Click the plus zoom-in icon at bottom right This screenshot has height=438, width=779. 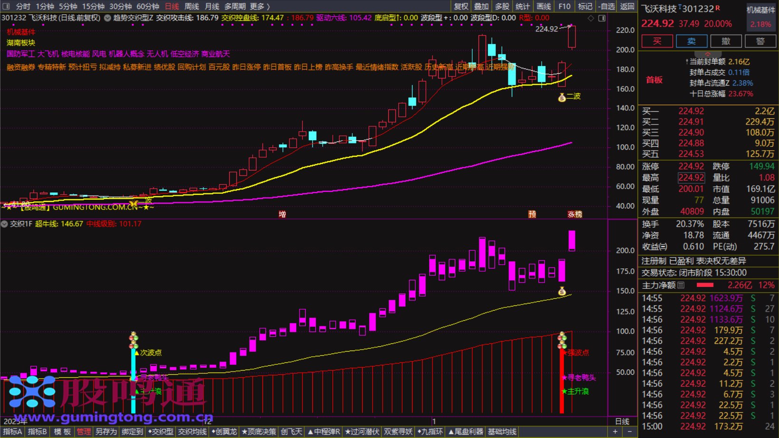[615, 432]
